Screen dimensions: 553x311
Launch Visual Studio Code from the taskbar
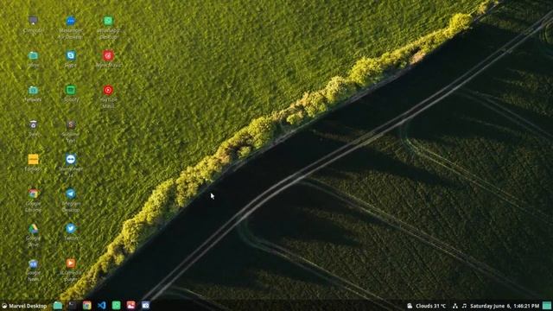pos(102,305)
